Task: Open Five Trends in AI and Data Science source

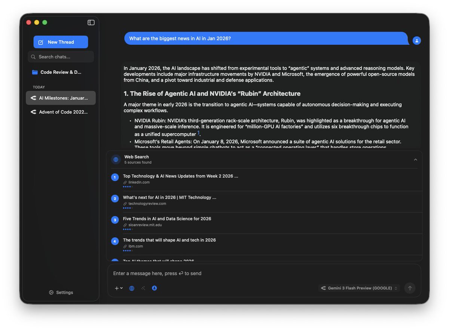Action: pos(167,219)
